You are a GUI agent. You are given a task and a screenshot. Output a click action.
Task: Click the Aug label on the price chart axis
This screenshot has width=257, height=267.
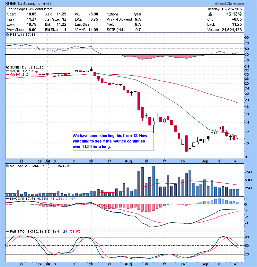click(128, 161)
